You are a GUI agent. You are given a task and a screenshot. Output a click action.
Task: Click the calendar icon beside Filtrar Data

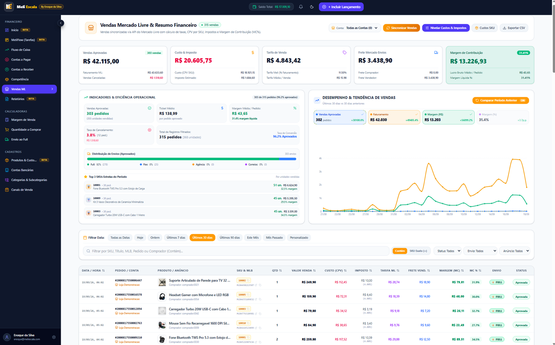(85, 238)
